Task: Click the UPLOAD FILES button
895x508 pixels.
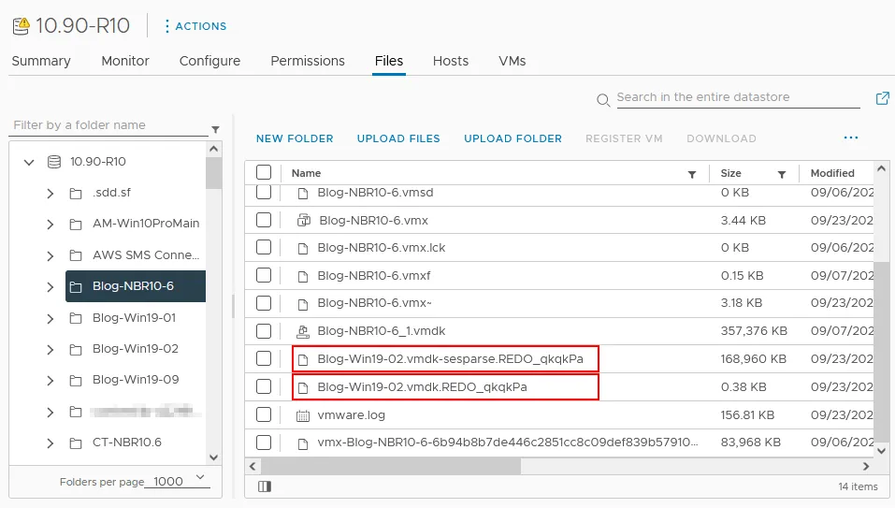Action: click(x=398, y=138)
